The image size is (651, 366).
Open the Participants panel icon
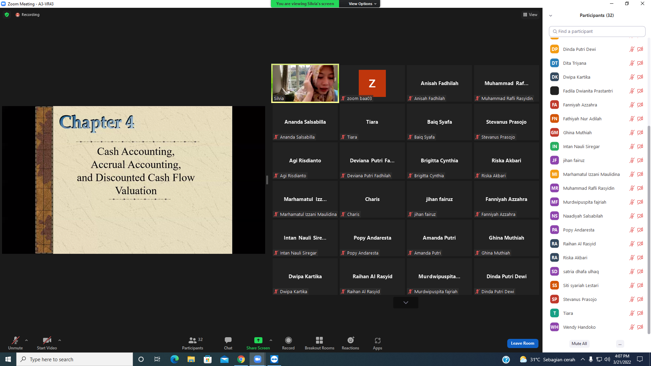[x=192, y=340]
